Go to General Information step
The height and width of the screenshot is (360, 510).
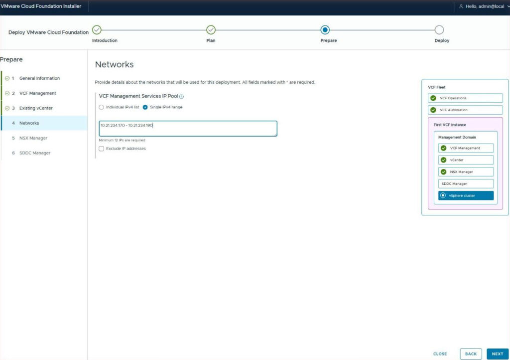[x=39, y=78]
